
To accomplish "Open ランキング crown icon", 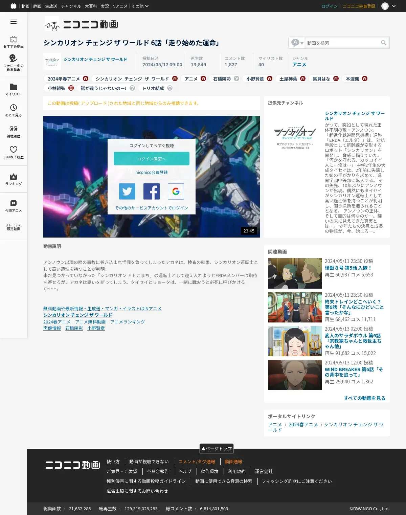I will (x=14, y=176).
